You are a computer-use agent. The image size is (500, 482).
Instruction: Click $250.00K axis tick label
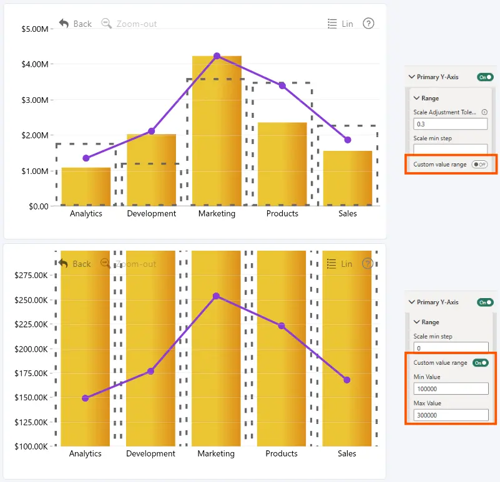[x=31, y=300]
